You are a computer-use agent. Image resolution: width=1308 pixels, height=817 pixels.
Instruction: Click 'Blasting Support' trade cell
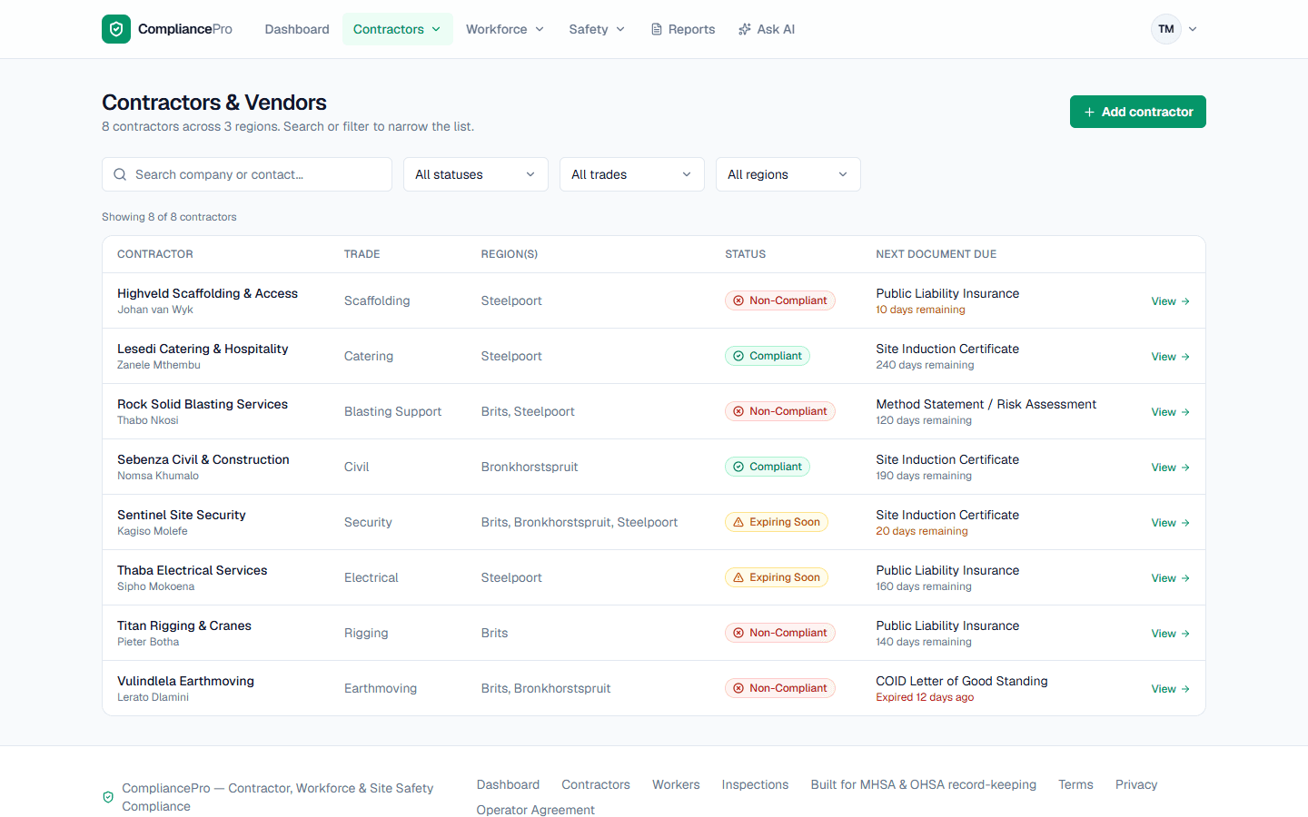click(392, 411)
